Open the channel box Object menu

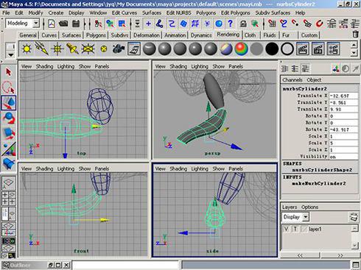(x=314, y=80)
